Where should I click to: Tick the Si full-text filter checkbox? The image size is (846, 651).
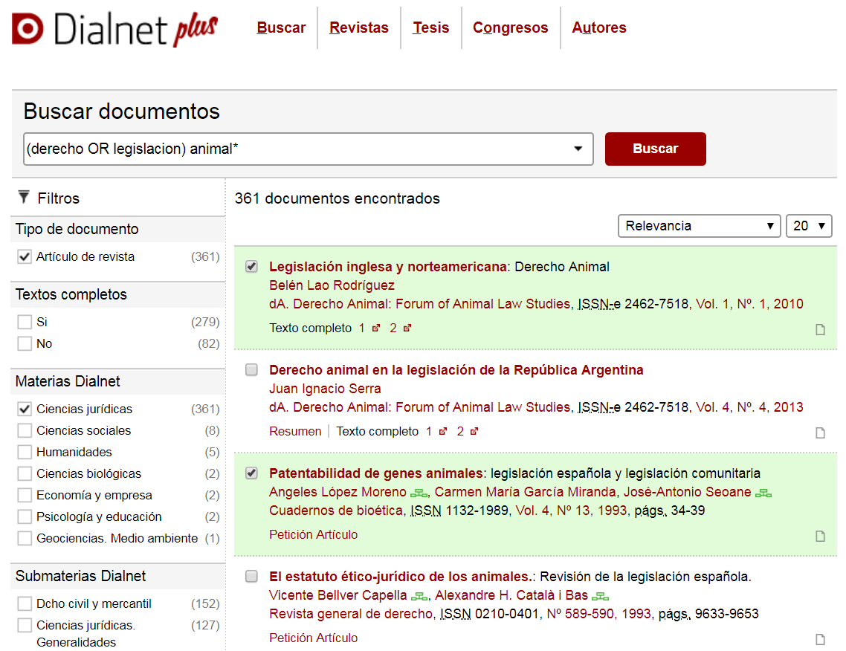click(x=25, y=323)
